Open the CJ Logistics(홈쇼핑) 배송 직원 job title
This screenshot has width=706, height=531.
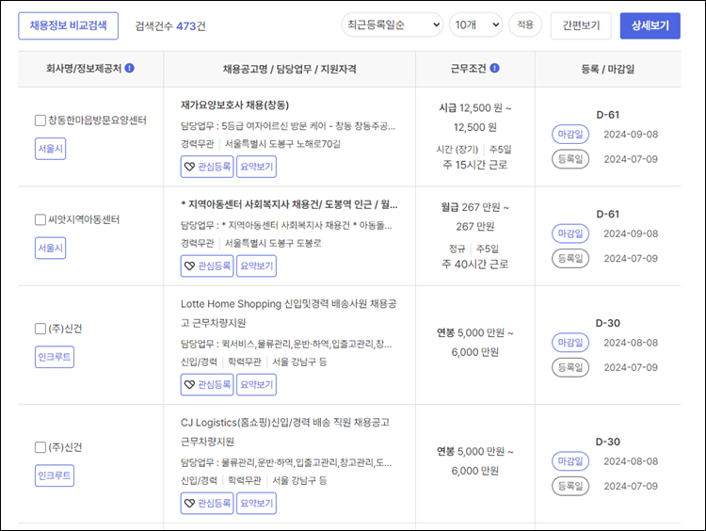[285, 432]
